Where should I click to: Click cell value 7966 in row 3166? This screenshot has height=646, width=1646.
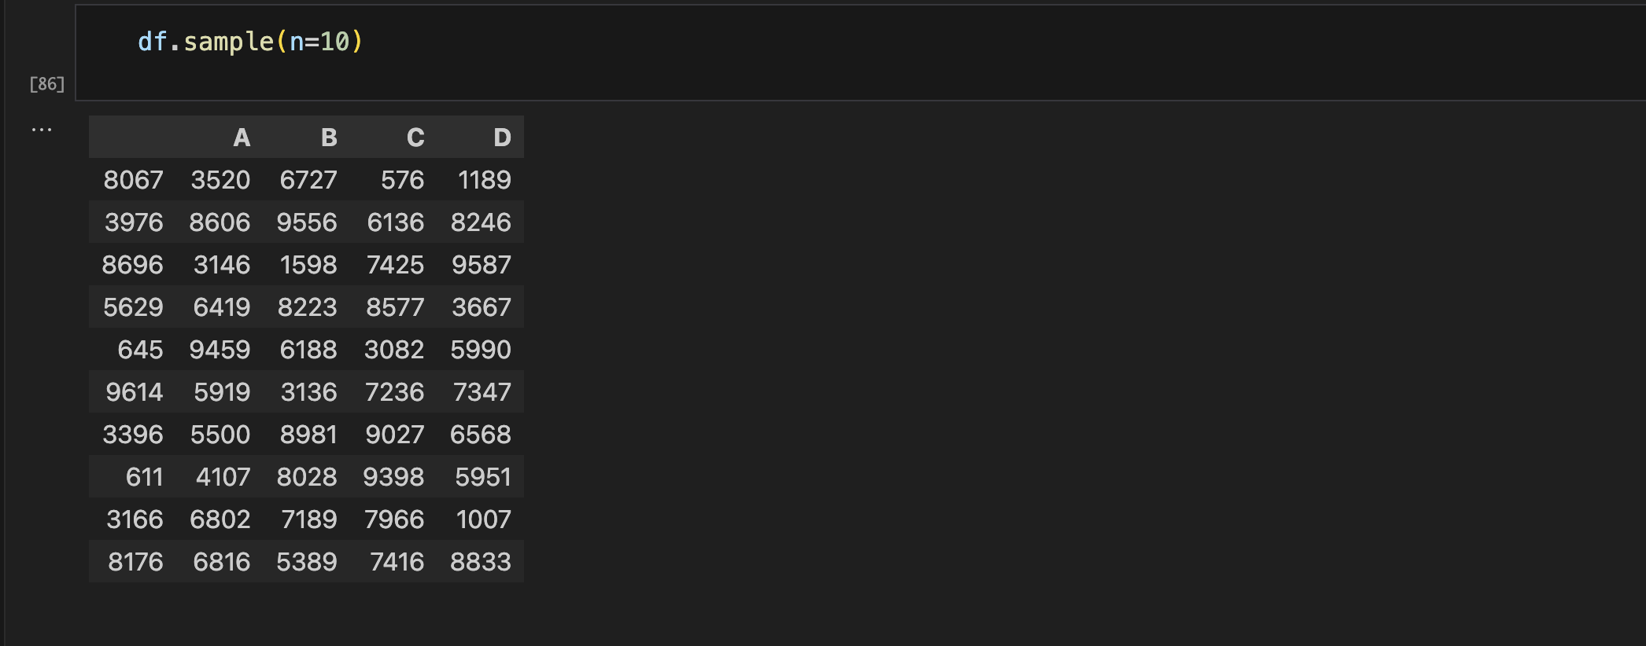tap(394, 519)
